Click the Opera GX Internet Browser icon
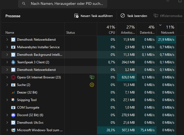Image resolution: width=184 pixels, height=135 pixels. [13, 77]
